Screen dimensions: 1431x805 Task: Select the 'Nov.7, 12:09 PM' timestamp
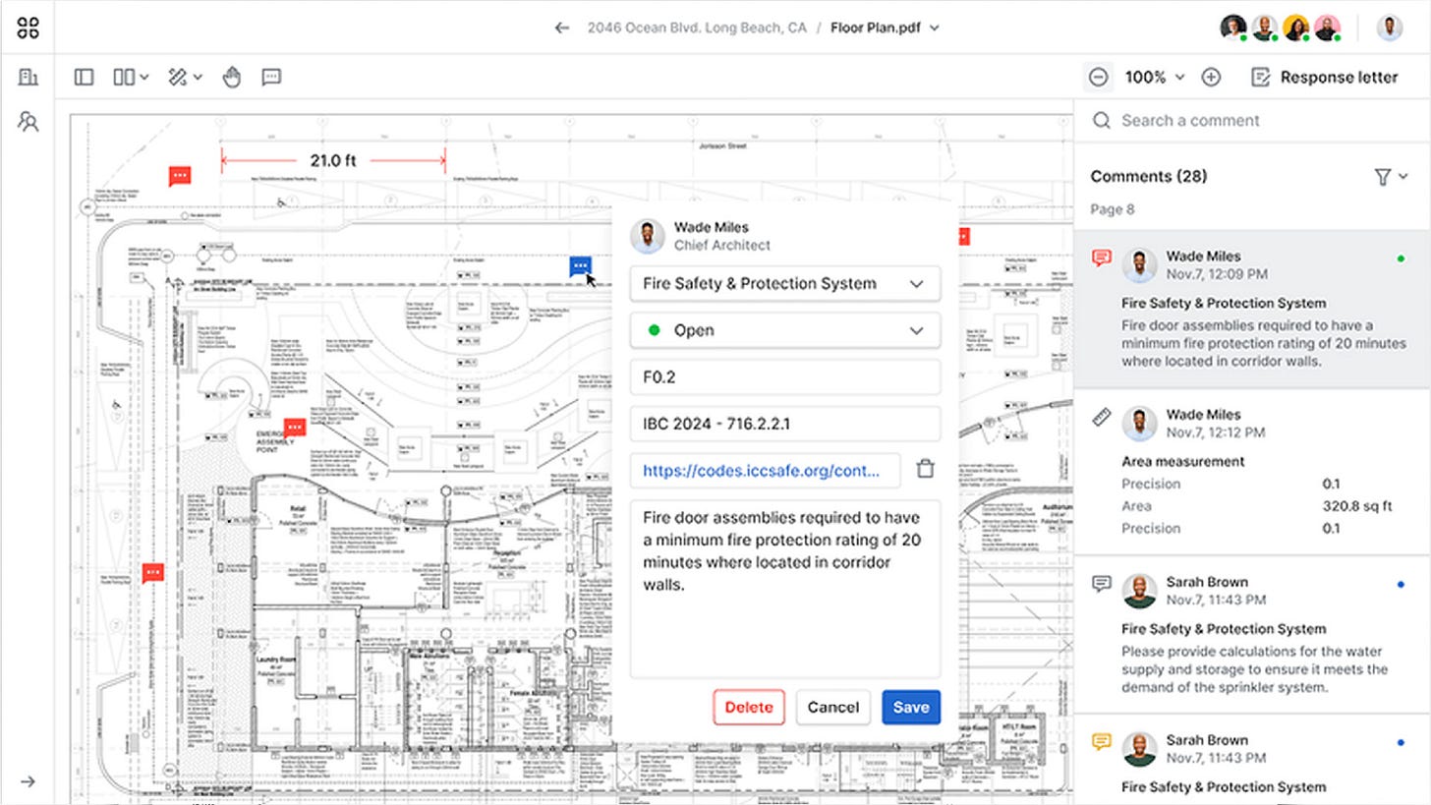[1217, 274]
